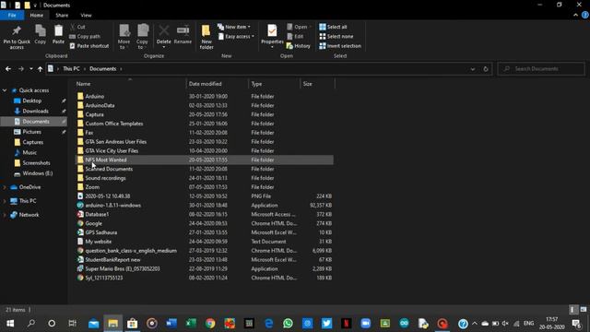Click Select all in ribbon
Viewport: 590px width, 332px height.
[x=334, y=27]
